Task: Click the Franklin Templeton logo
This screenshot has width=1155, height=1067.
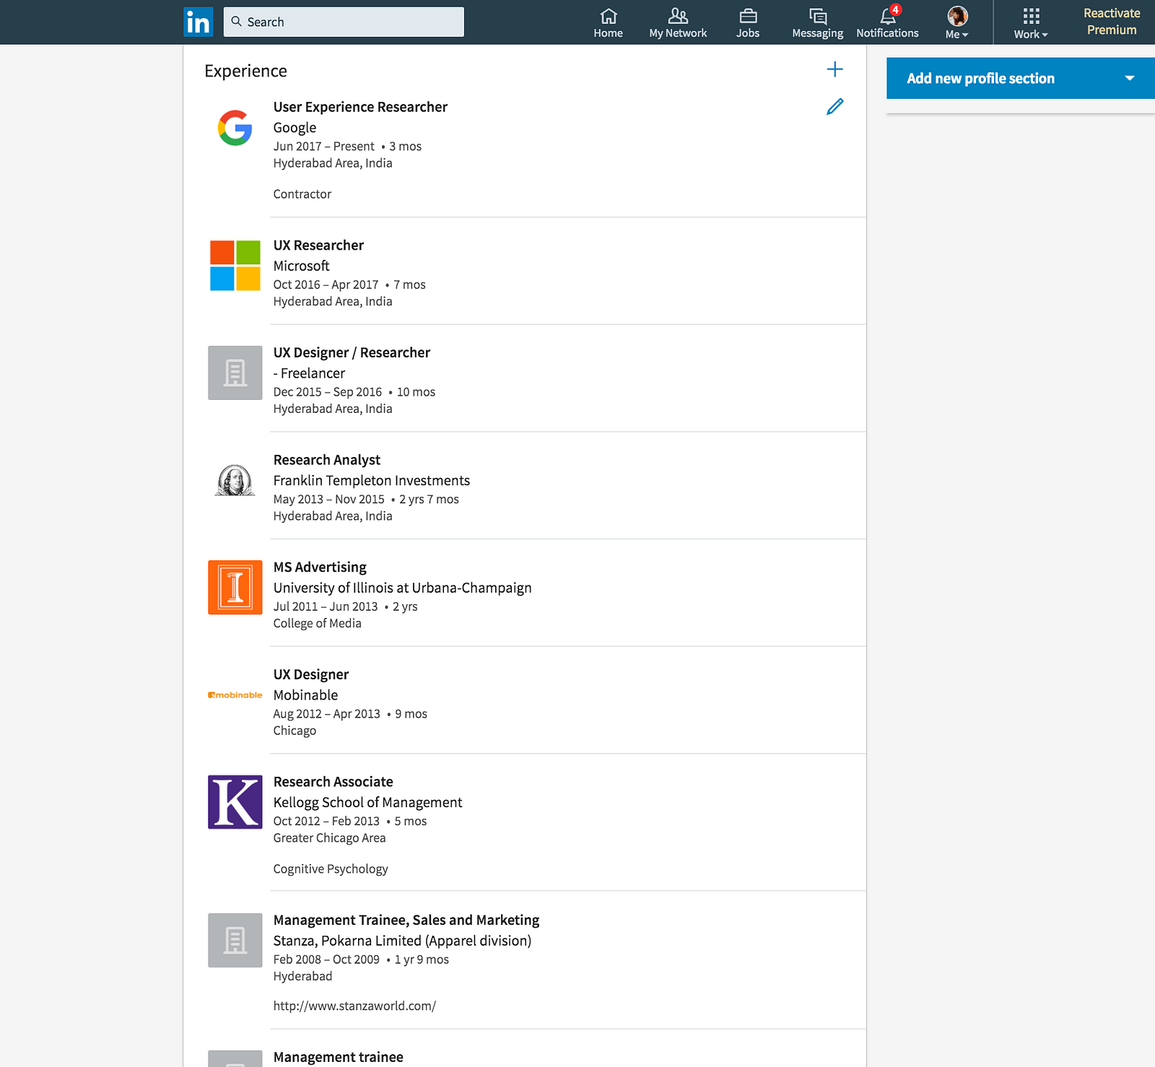Action: (x=235, y=480)
